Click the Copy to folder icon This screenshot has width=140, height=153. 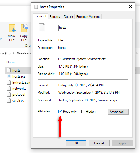(25, 28)
